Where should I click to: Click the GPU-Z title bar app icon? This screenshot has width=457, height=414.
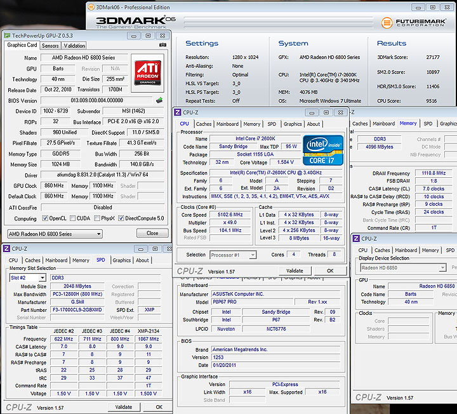click(x=7, y=36)
